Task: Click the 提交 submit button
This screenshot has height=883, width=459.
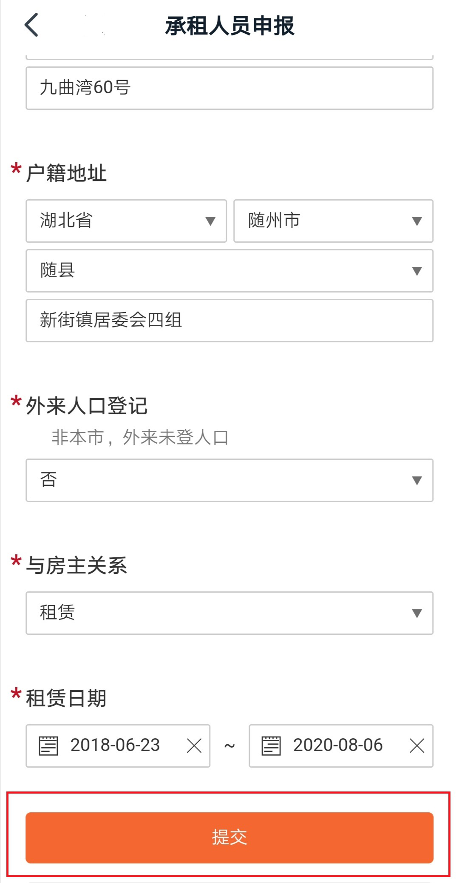Action: pos(229,837)
